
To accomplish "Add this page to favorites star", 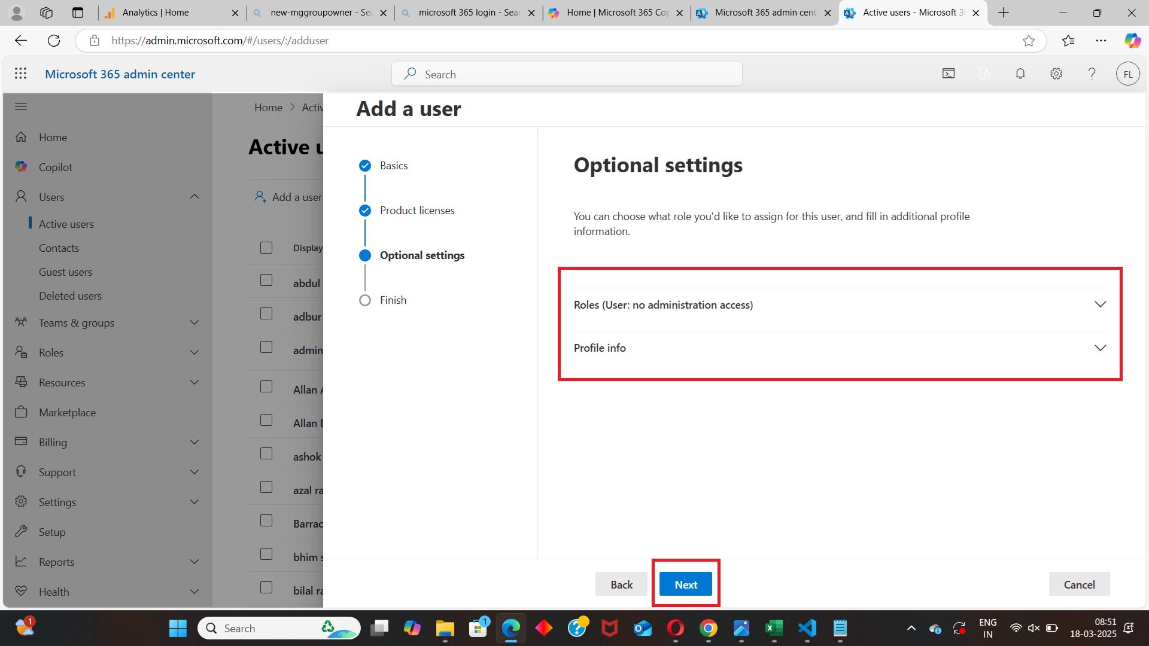I will pos(1029,41).
